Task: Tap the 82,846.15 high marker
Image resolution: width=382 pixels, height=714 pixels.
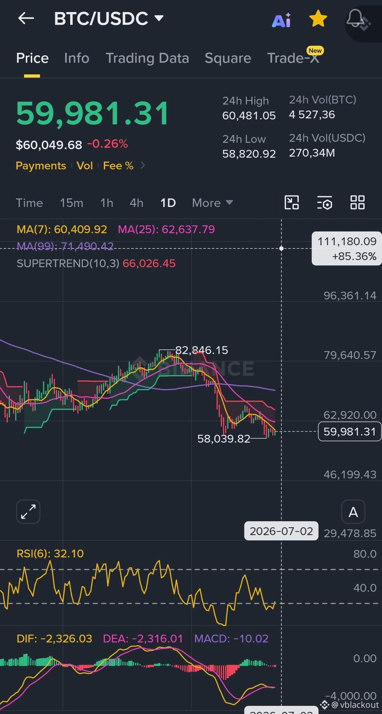Action: (201, 350)
